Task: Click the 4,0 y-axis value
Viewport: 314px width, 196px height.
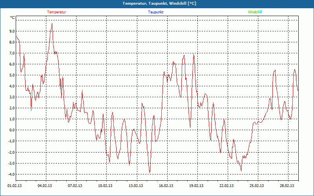Action: tap(12, 86)
